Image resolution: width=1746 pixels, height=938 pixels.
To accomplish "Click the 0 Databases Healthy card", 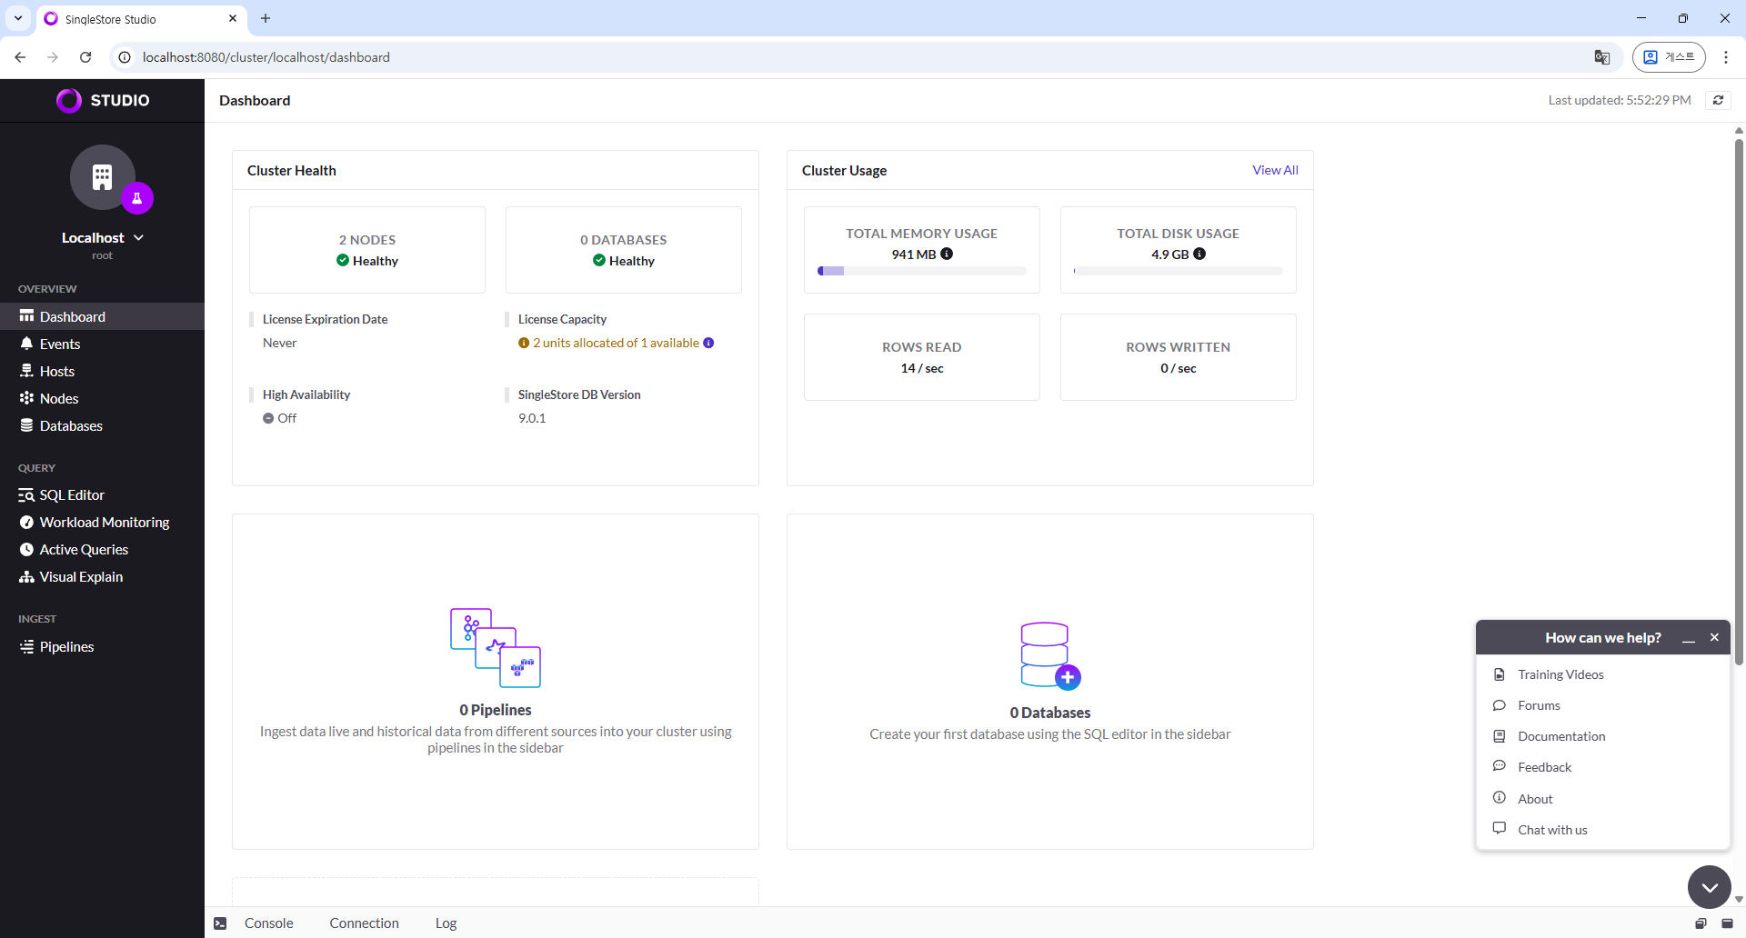I will (x=624, y=250).
